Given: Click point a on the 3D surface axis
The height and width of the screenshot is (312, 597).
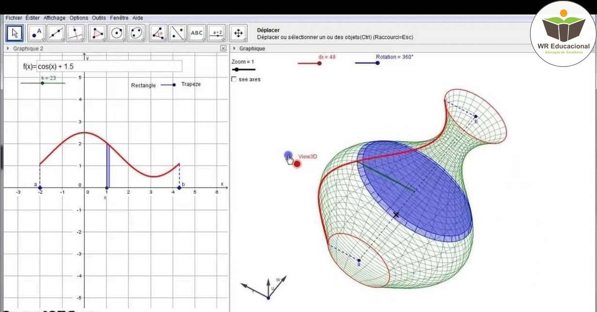Looking at the screenshot, I should [359, 260].
